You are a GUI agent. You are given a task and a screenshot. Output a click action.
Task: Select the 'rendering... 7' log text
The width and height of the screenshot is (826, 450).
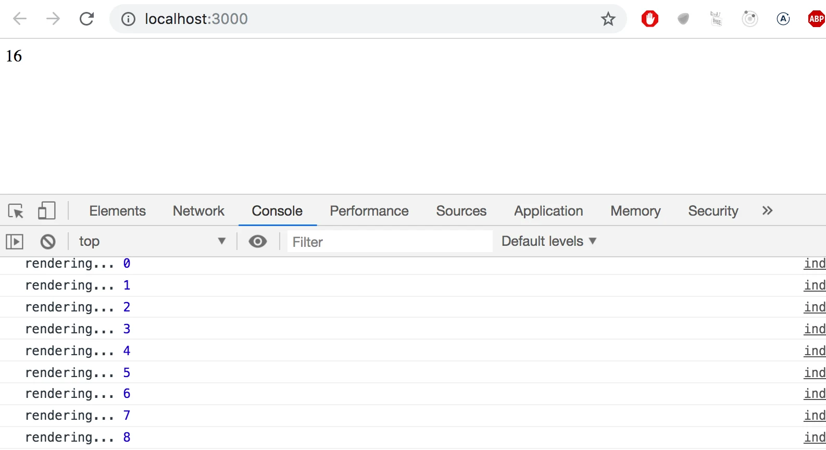tap(78, 416)
